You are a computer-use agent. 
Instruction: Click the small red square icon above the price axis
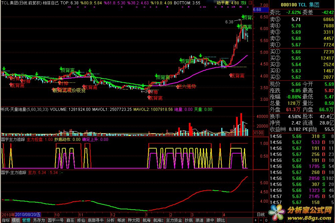click(250, 3)
